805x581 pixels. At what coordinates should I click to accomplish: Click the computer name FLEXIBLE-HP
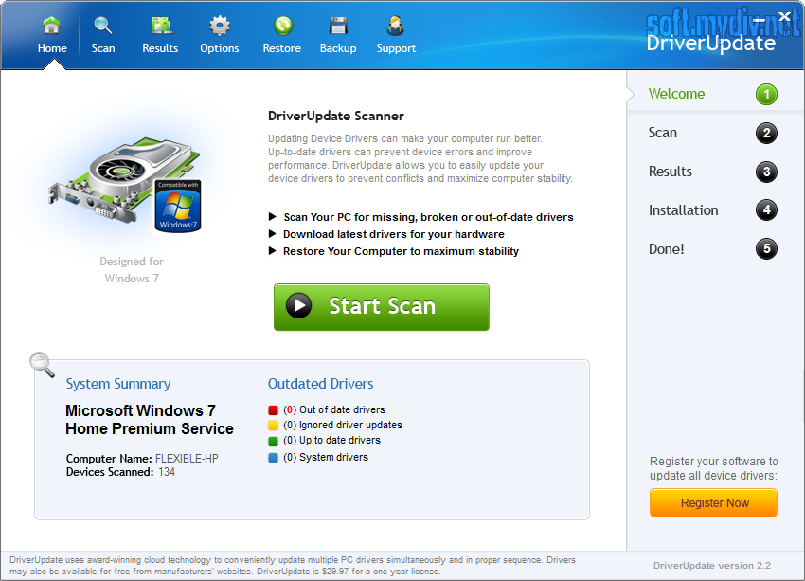coord(187,459)
